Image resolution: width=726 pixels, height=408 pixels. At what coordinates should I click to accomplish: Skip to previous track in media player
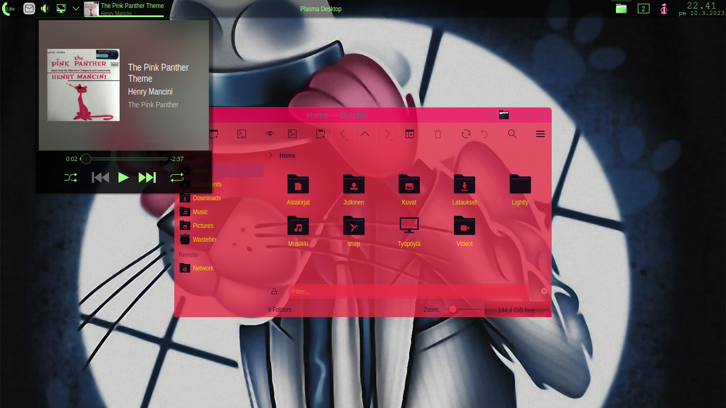[100, 177]
